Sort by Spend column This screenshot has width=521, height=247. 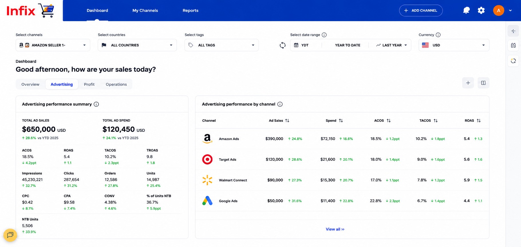(x=341, y=121)
